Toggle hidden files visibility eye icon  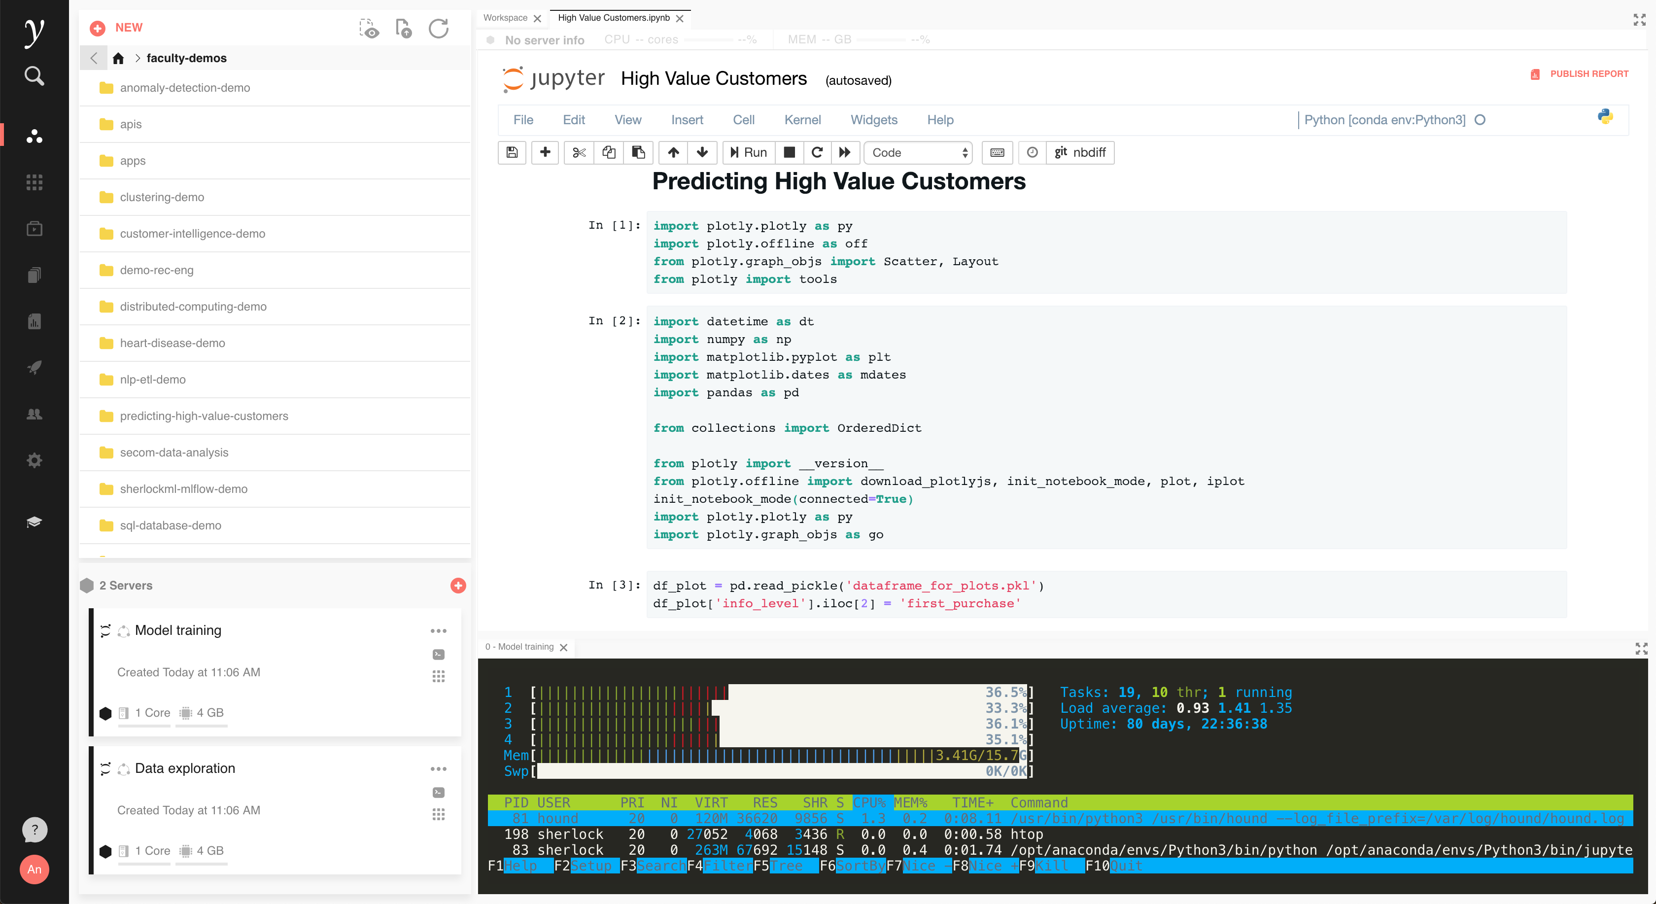click(x=369, y=28)
